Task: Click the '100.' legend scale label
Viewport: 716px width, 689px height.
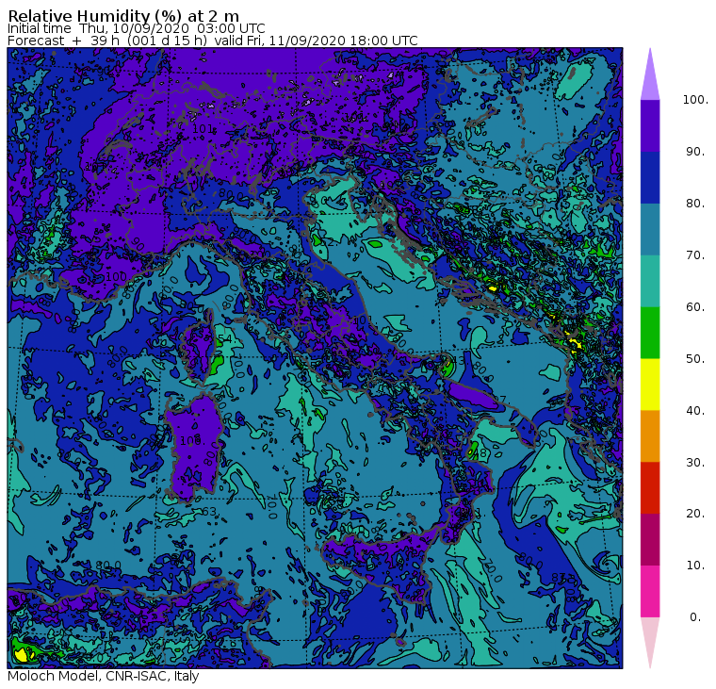Action: (695, 100)
